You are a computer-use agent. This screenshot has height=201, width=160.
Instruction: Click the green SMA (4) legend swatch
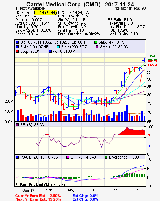click(x=96, y=42)
